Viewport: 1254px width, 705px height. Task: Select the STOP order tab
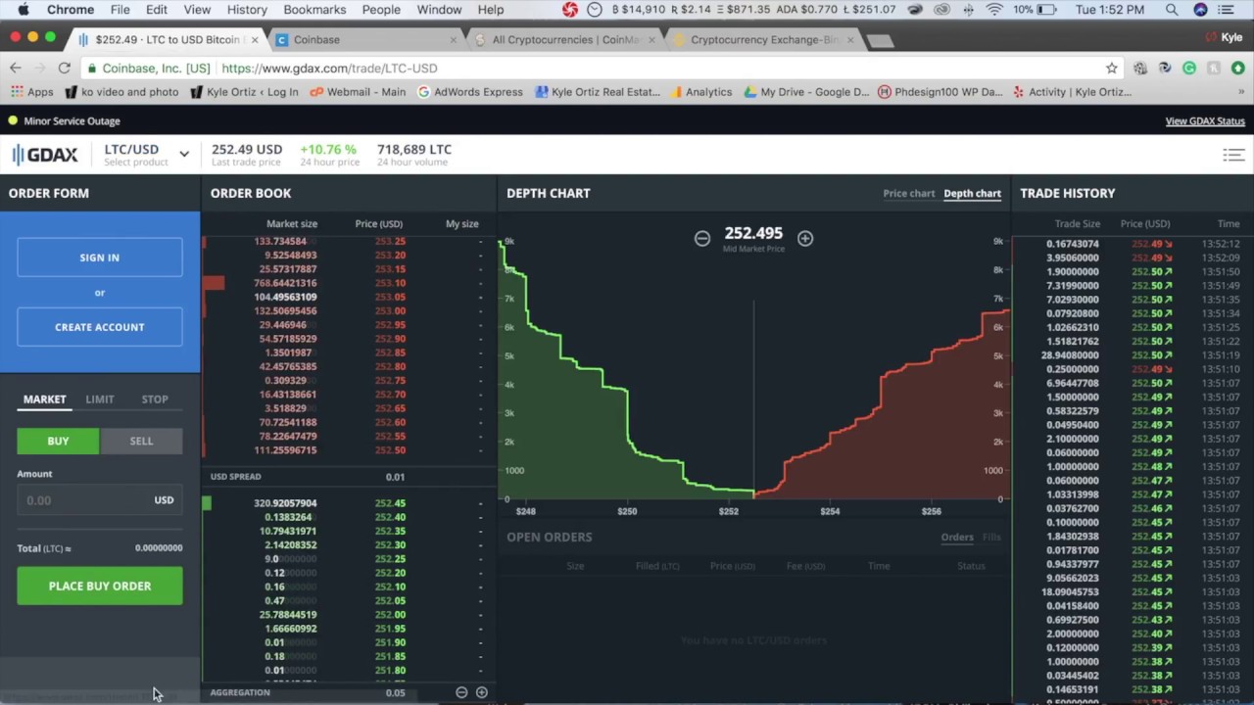155,399
